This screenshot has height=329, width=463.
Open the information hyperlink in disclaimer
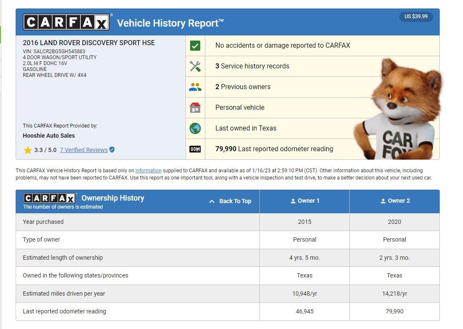click(148, 170)
